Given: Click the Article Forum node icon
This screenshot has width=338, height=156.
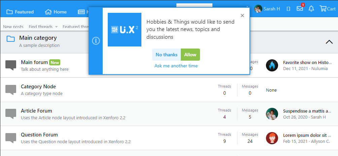Looking at the screenshot, I should tap(11, 114).
